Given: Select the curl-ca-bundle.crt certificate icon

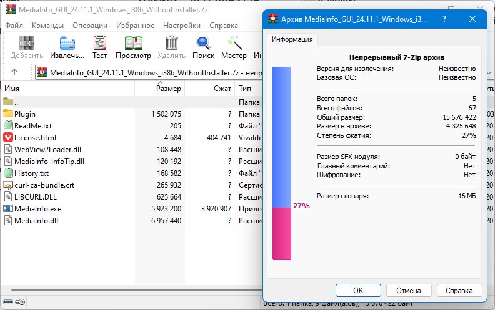Looking at the screenshot, I should tap(8, 185).
